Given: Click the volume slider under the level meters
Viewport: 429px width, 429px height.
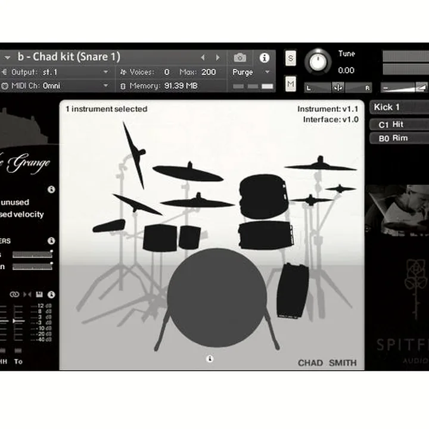Looking at the screenshot, I should pyautogui.click(x=404, y=88).
